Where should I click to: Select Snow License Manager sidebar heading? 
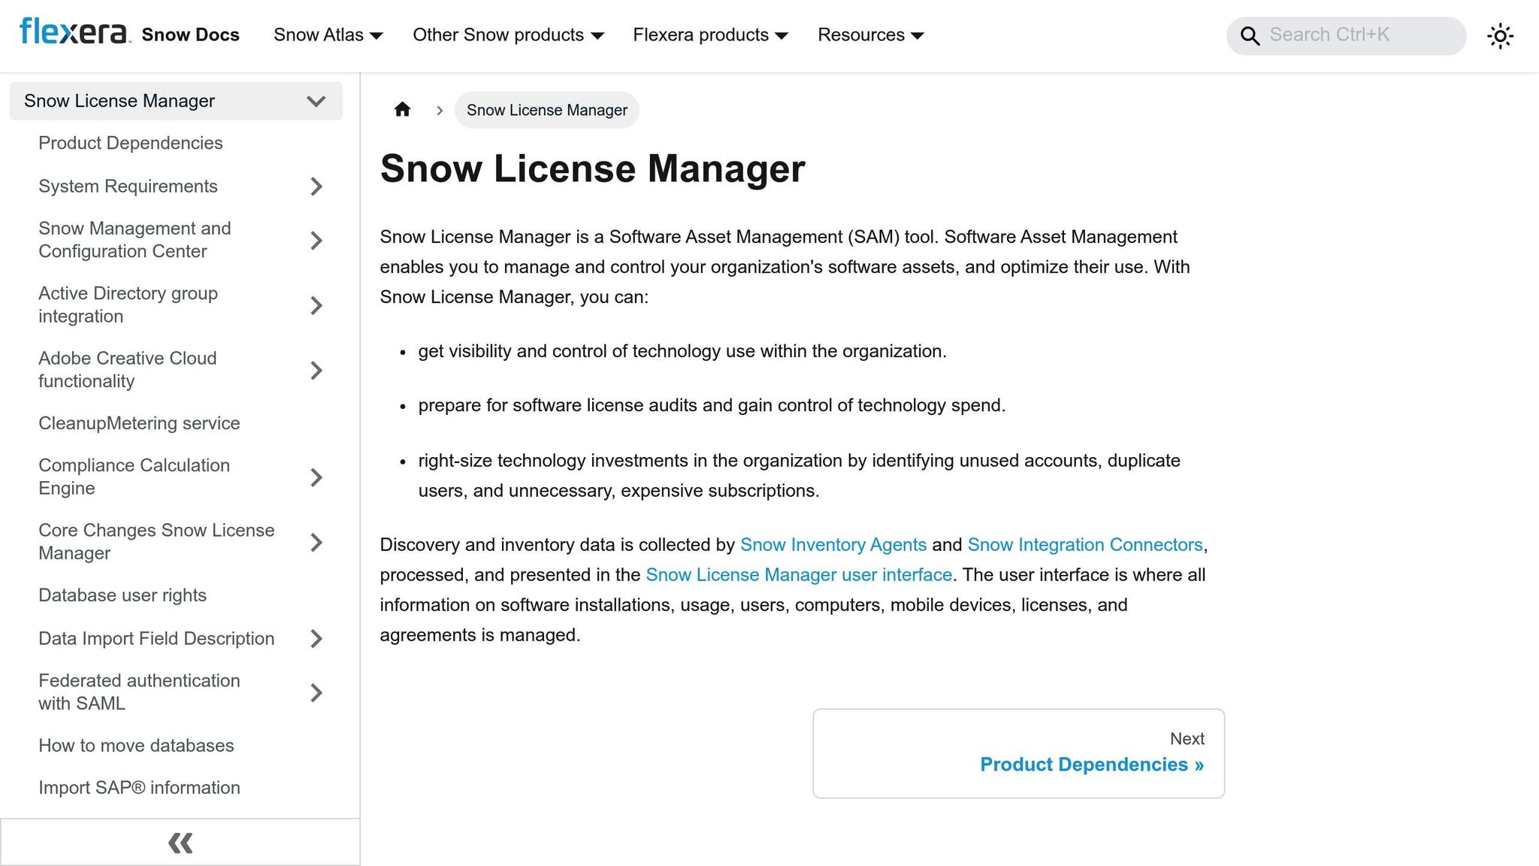119,101
